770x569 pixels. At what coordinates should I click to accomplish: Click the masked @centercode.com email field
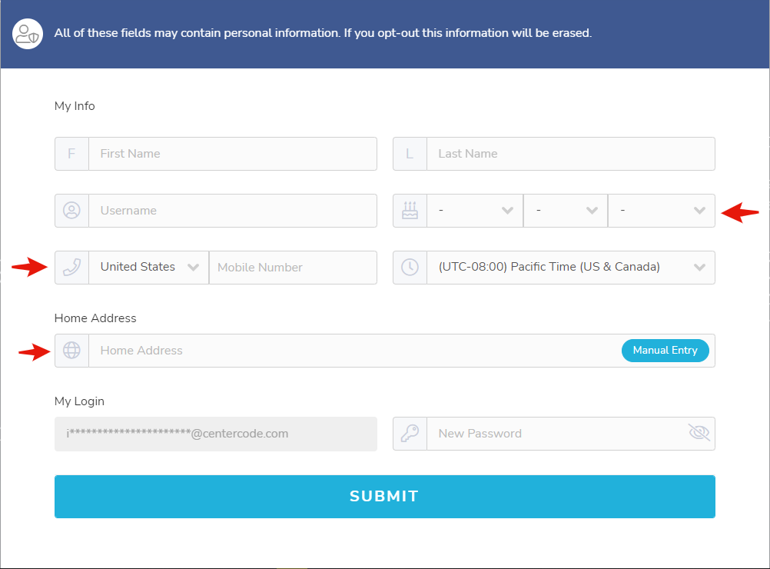point(216,434)
